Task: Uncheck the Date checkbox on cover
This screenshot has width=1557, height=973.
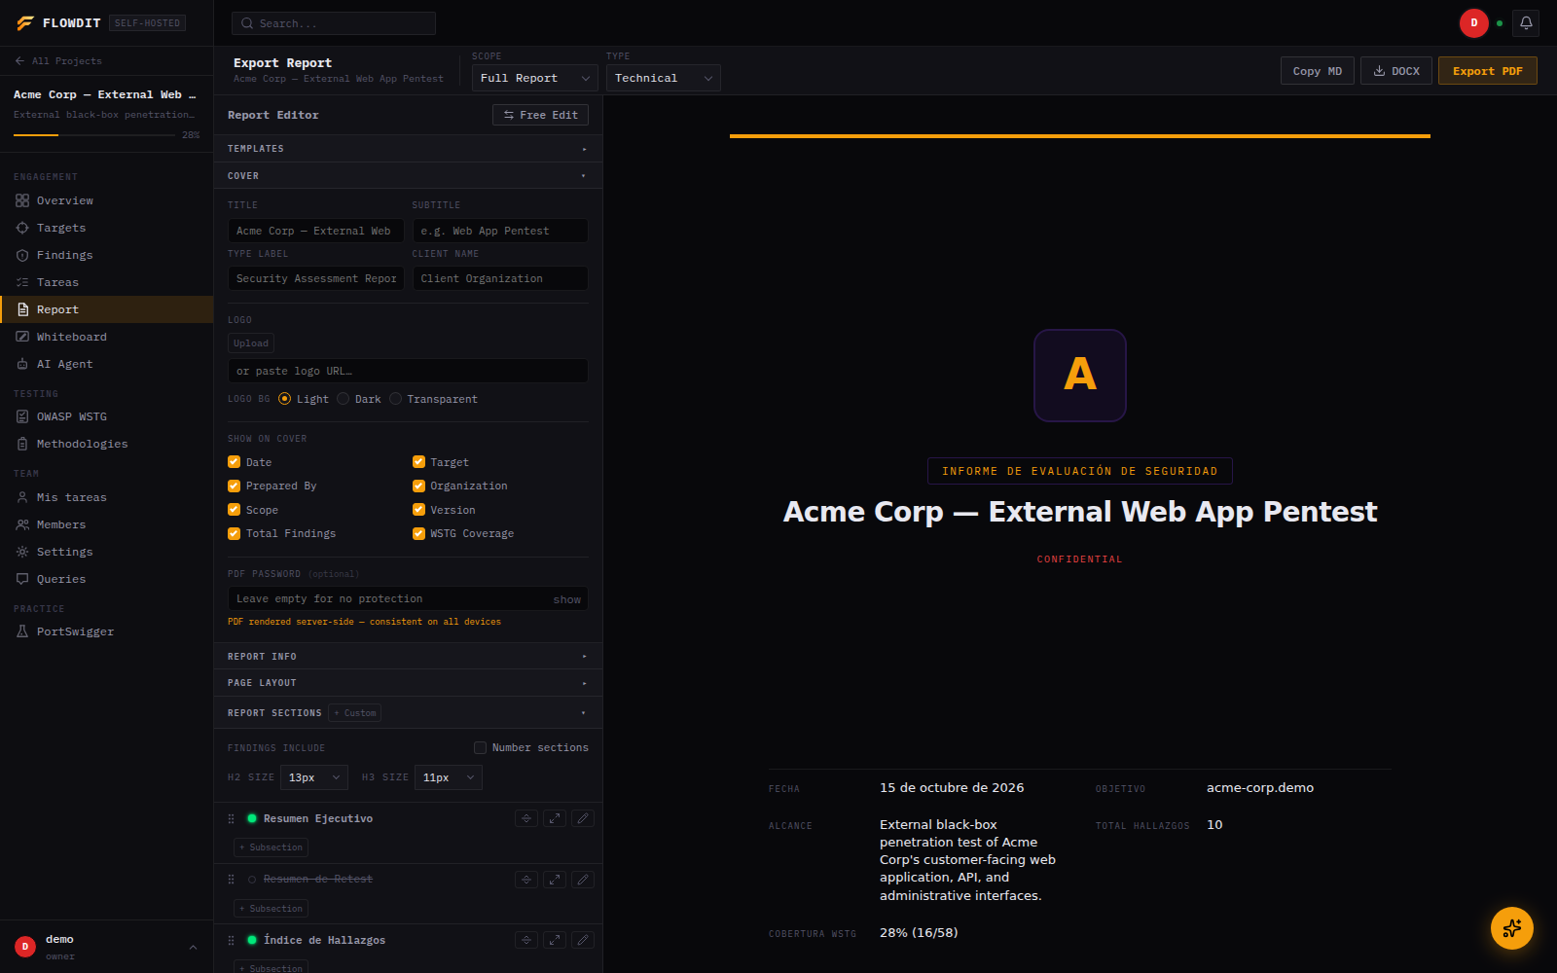Action: click(234, 462)
